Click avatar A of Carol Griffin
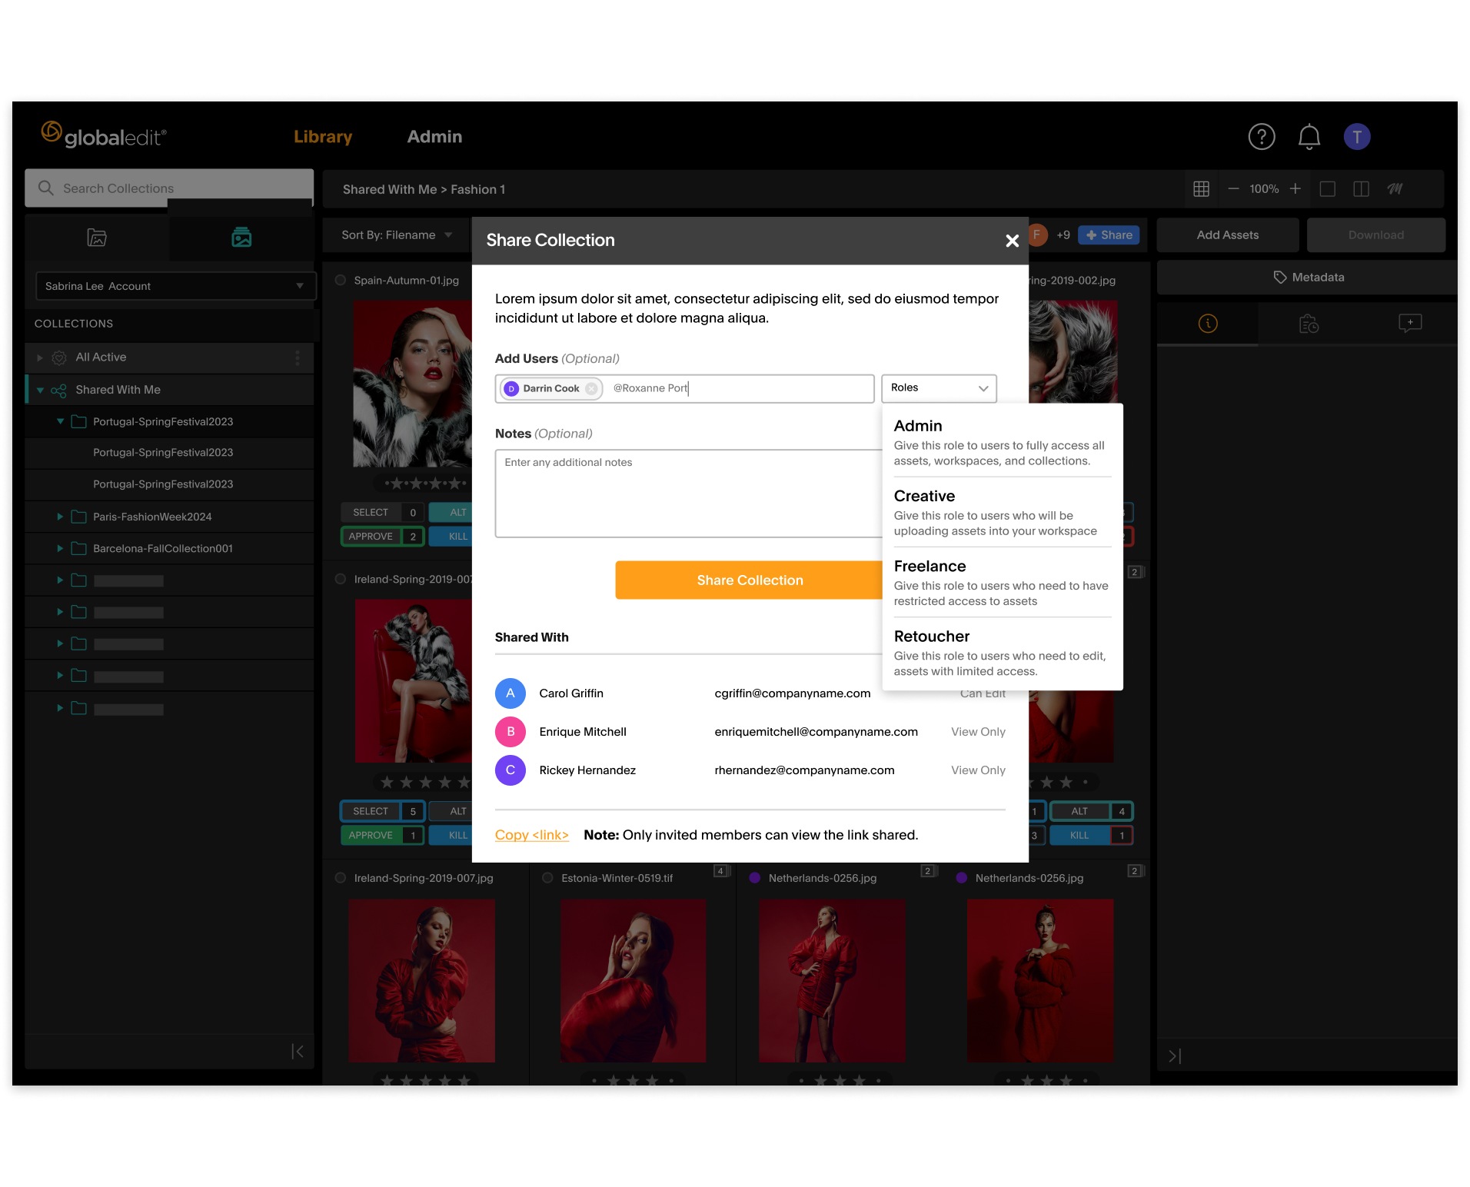 pyautogui.click(x=510, y=693)
